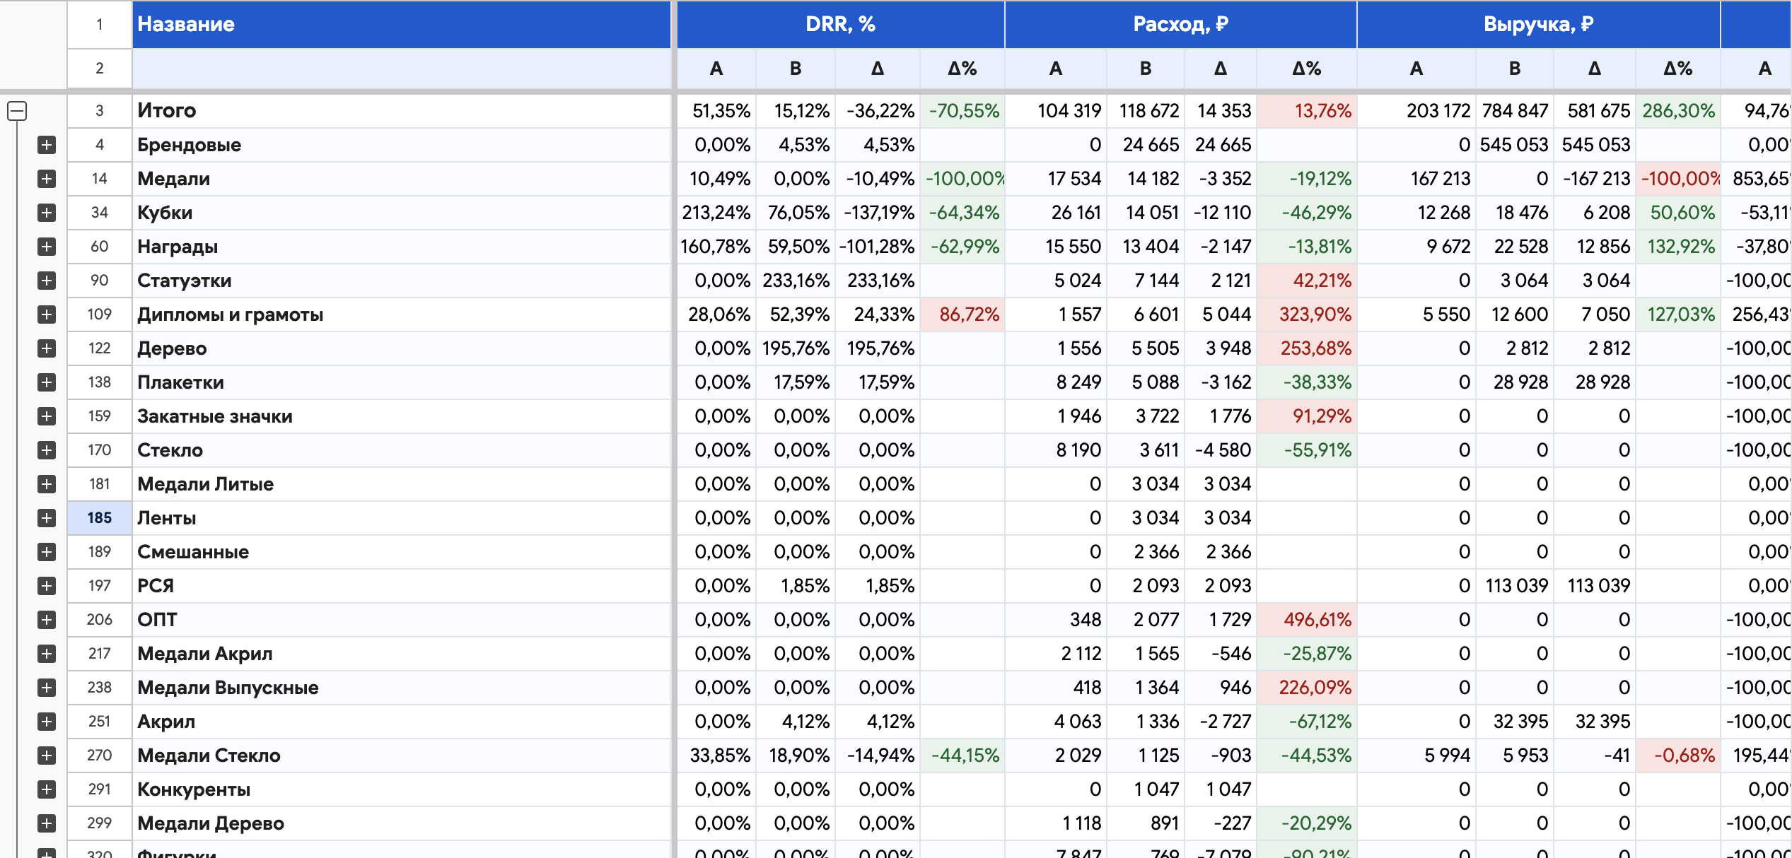Click the 545 053 revenue B cell
The image size is (1792, 858).
click(1515, 145)
